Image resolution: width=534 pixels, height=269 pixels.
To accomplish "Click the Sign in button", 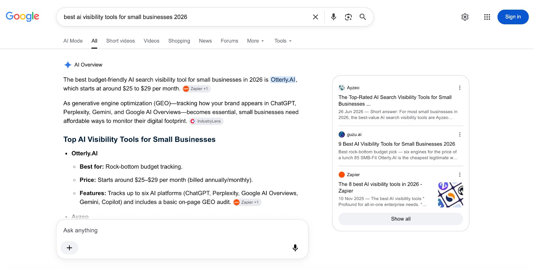I will click(513, 17).
